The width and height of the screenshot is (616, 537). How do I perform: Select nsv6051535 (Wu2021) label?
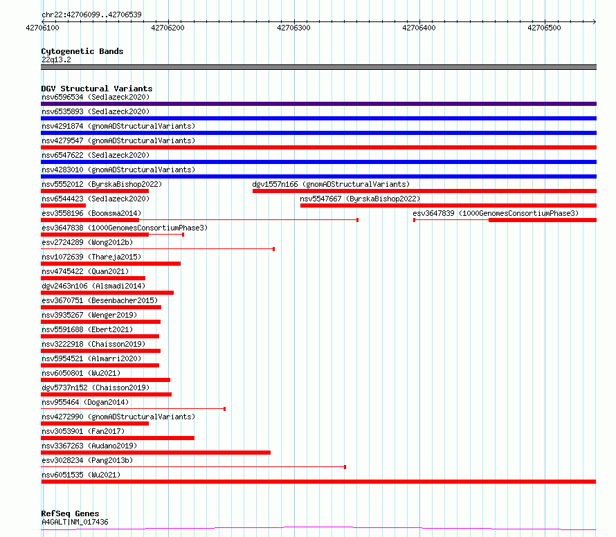tap(81, 475)
